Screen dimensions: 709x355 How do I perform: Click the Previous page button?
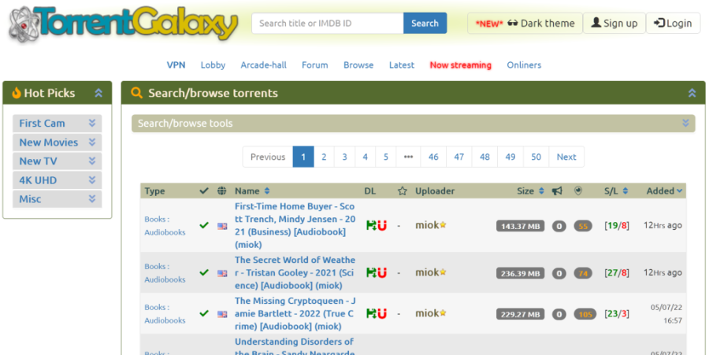268,157
